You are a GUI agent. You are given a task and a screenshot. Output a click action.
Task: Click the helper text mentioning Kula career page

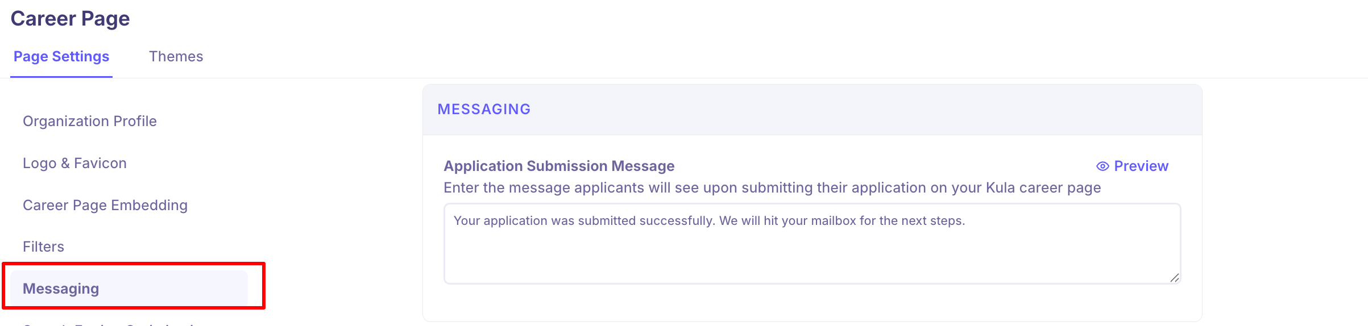tap(772, 188)
